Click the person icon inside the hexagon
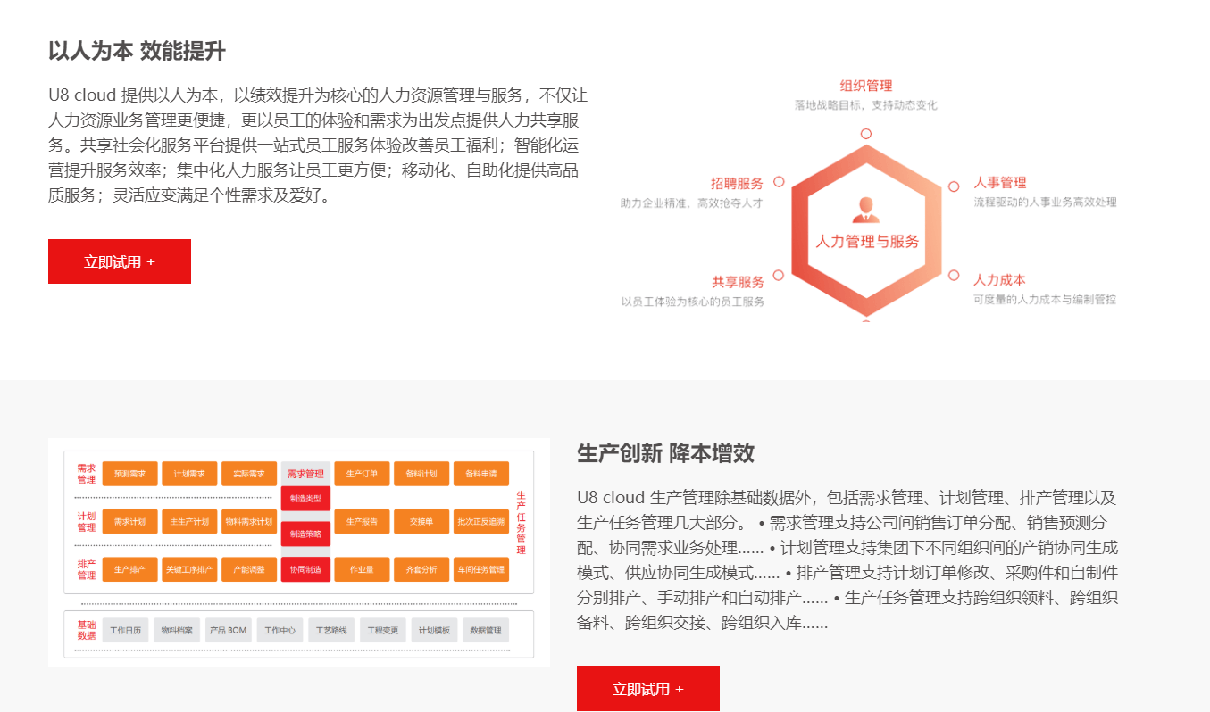The width and height of the screenshot is (1210, 712). (865, 211)
